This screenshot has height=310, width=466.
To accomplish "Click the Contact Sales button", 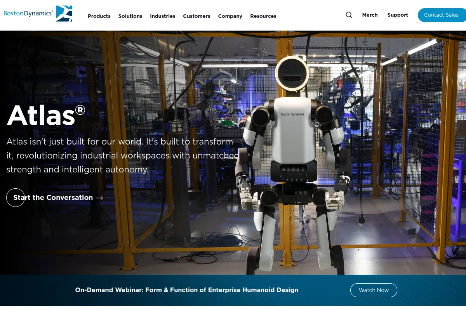I will coord(442,15).
